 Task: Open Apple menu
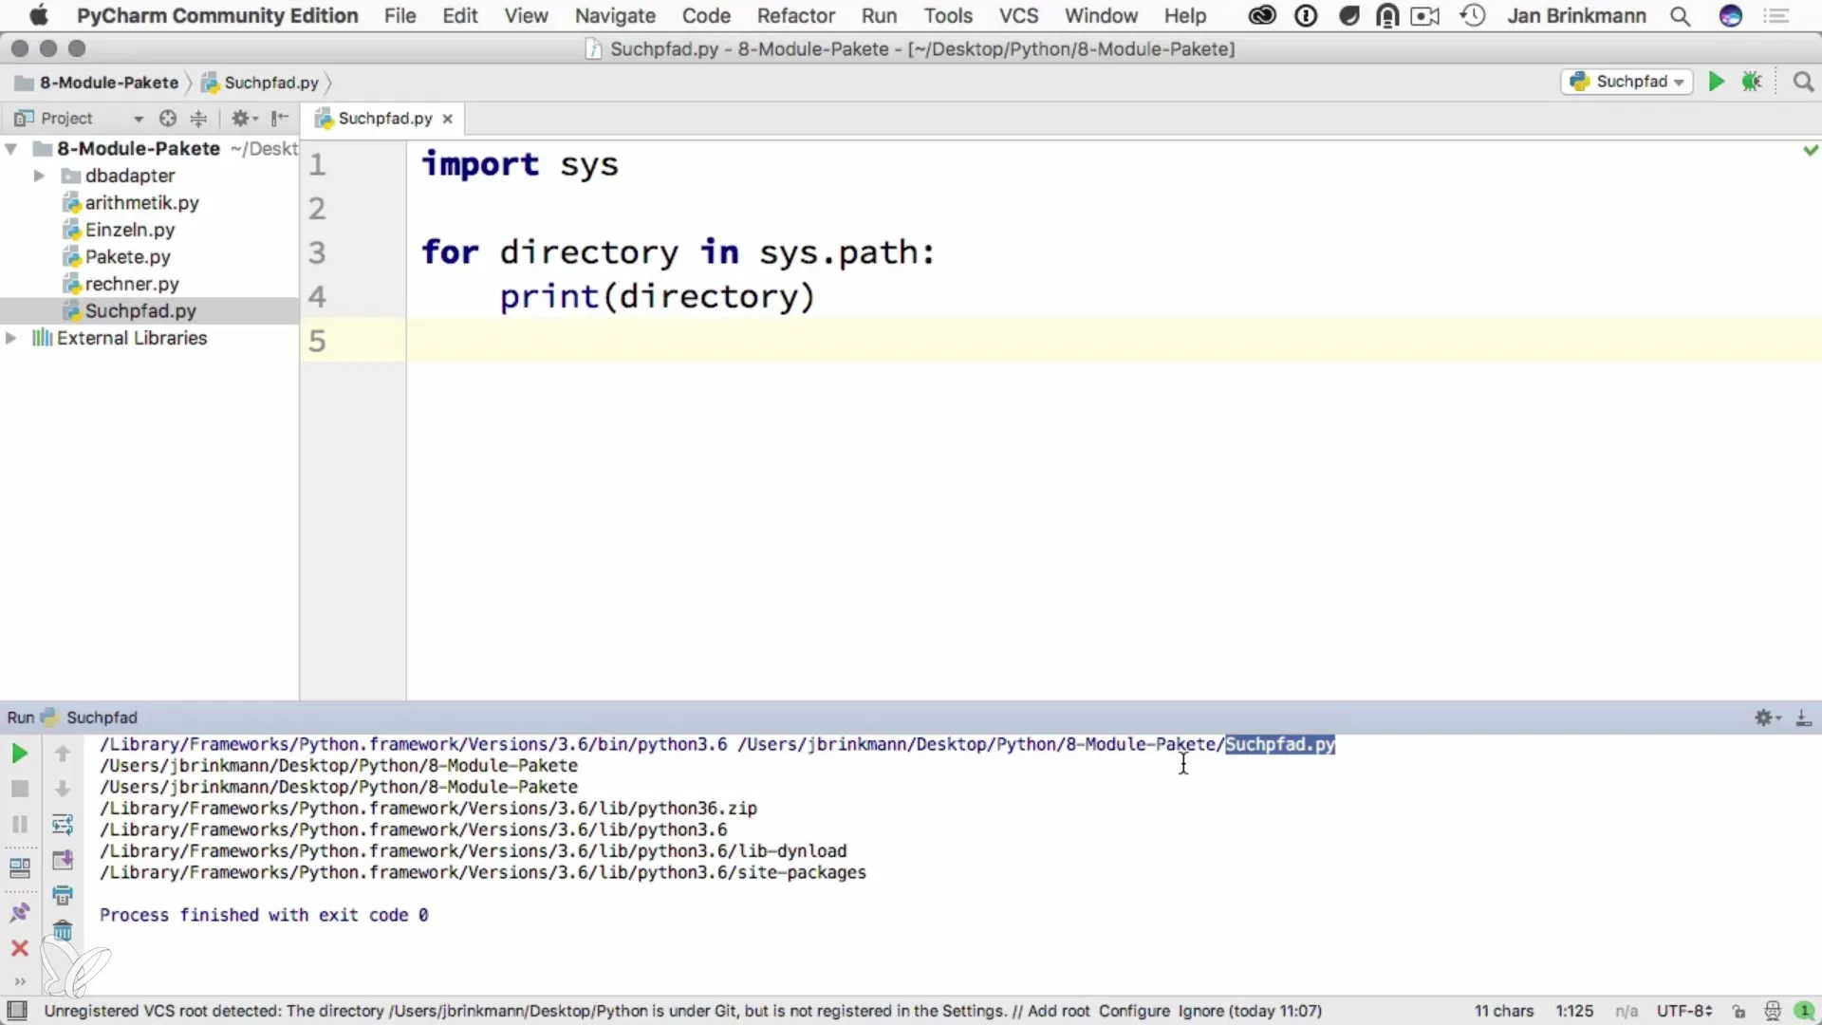pyautogui.click(x=38, y=16)
